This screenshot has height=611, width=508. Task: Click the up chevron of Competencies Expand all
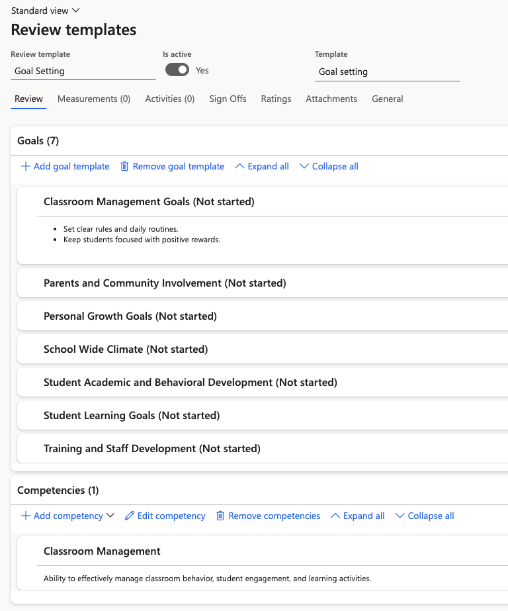point(335,516)
